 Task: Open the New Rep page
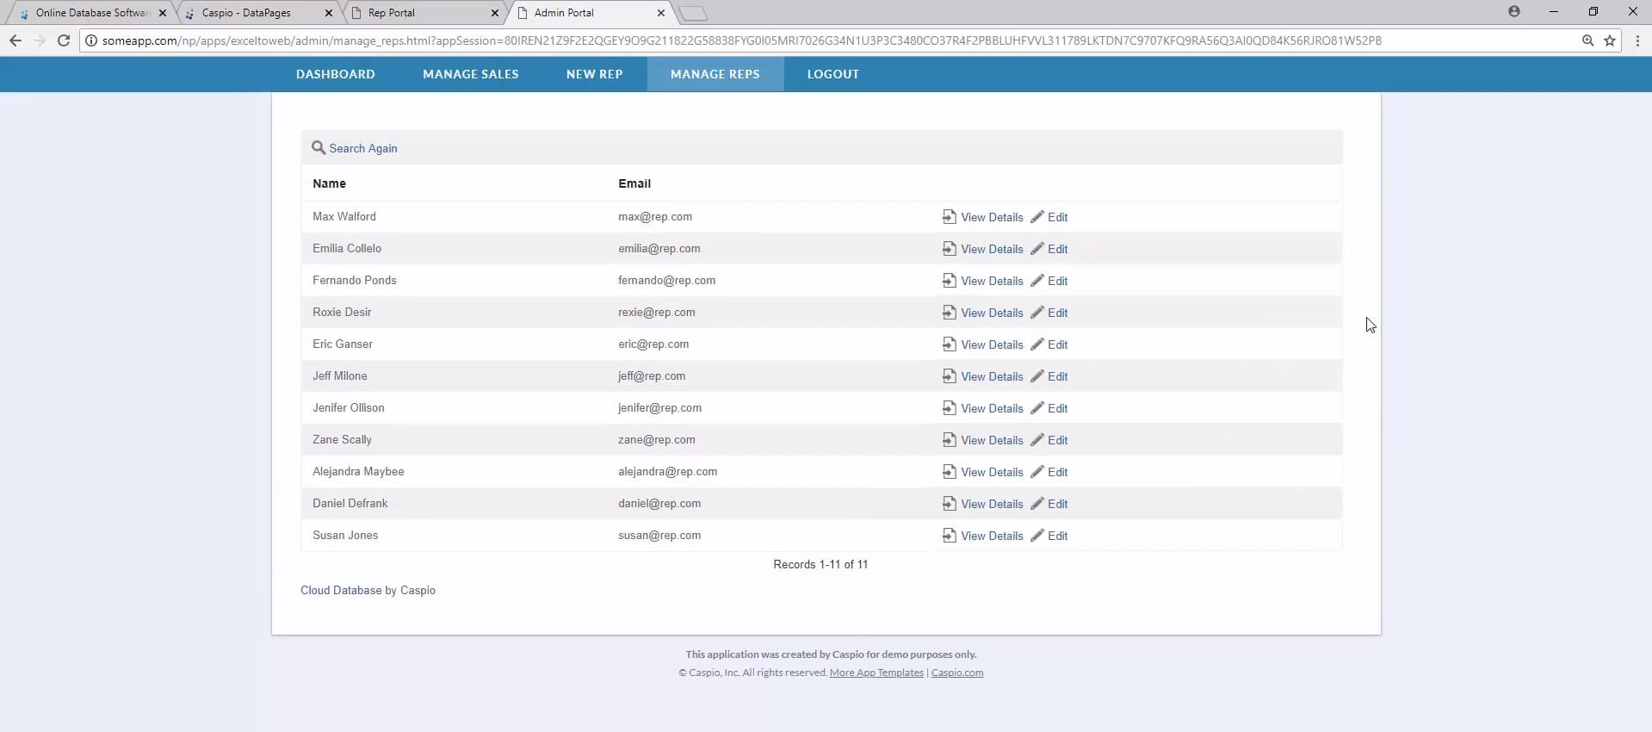click(x=594, y=74)
